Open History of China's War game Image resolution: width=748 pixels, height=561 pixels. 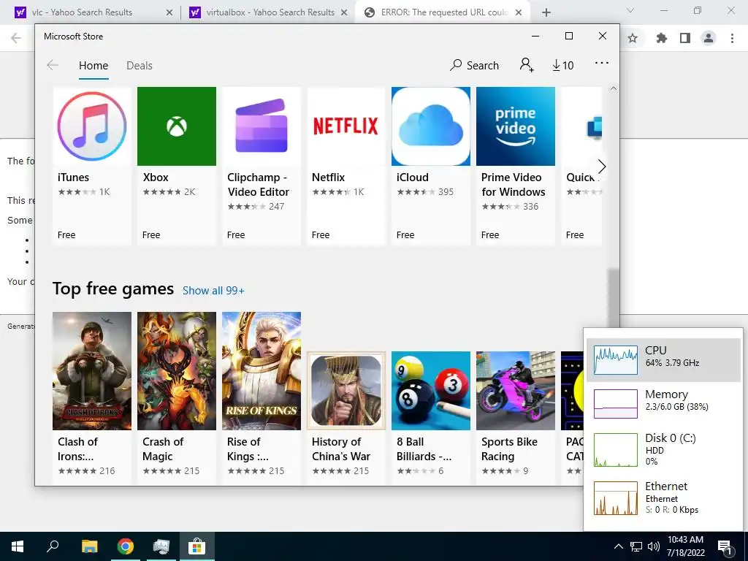[x=346, y=391]
